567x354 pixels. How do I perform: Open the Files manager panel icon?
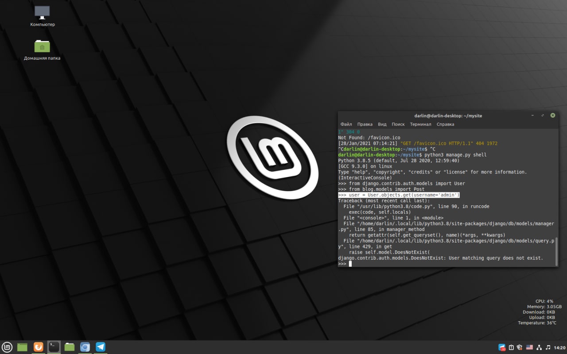tap(70, 347)
